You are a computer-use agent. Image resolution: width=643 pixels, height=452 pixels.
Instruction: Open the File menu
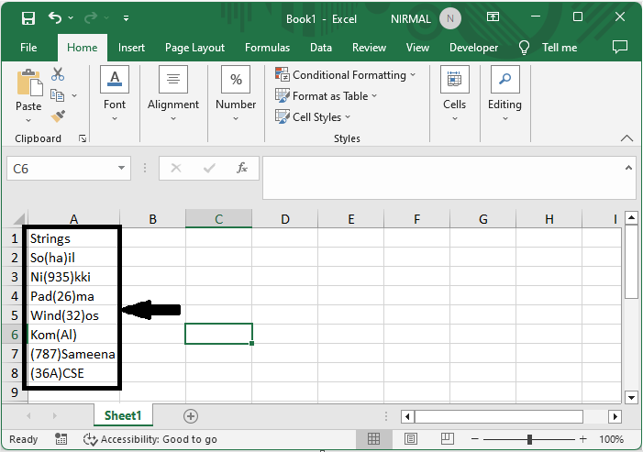28,48
